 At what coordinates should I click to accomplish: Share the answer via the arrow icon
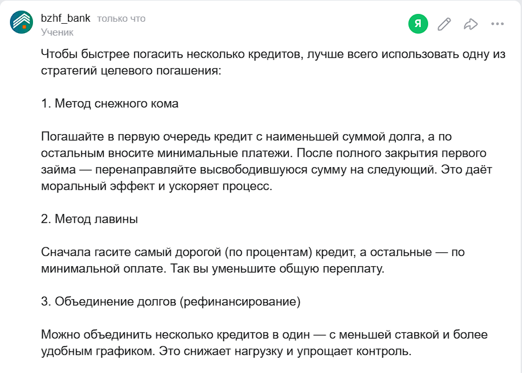tap(470, 24)
